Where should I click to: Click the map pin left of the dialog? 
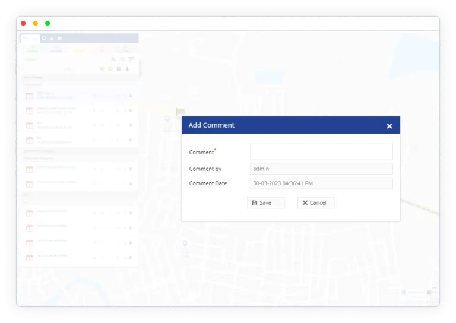point(167,120)
